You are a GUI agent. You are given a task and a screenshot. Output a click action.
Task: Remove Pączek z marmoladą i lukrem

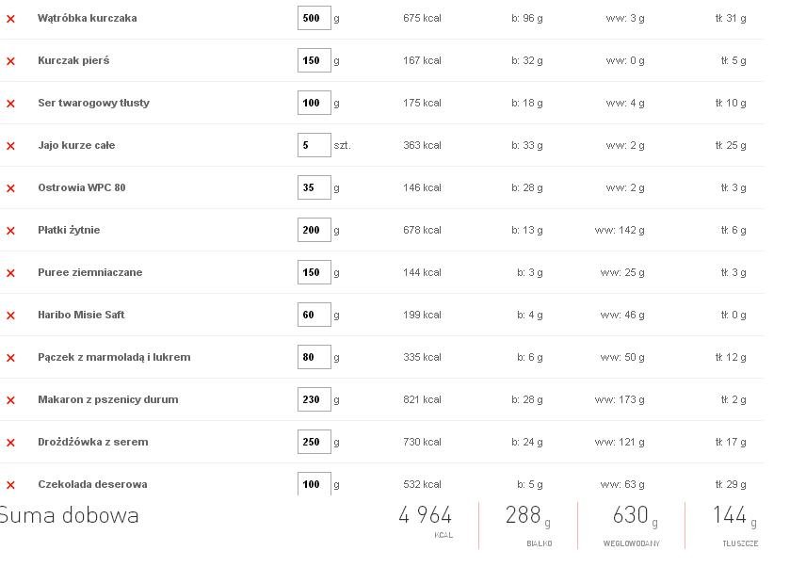(10, 357)
